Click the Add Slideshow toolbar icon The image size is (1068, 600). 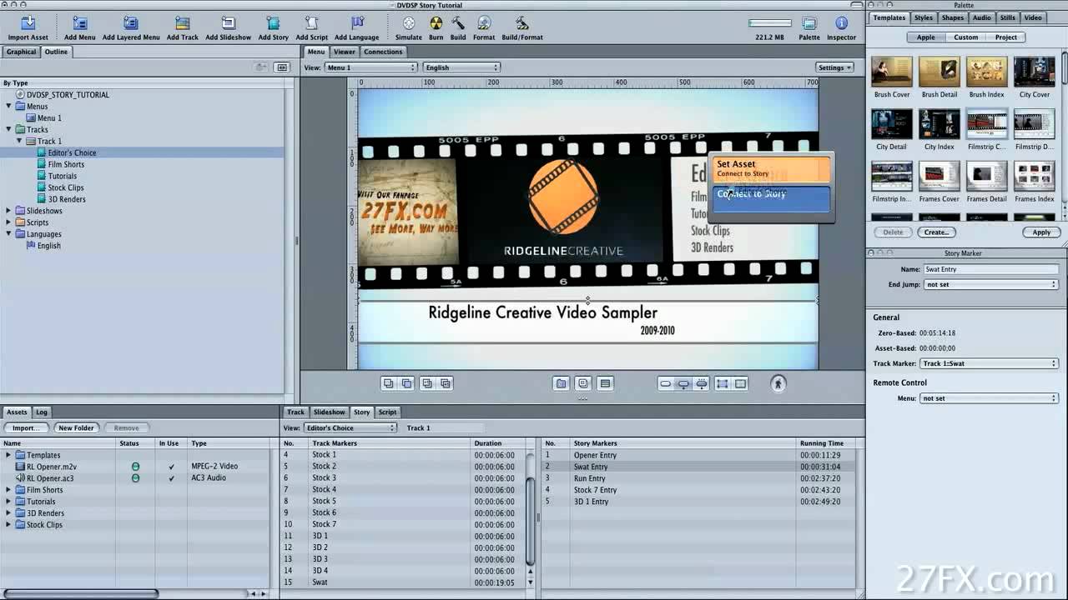click(x=228, y=23)
